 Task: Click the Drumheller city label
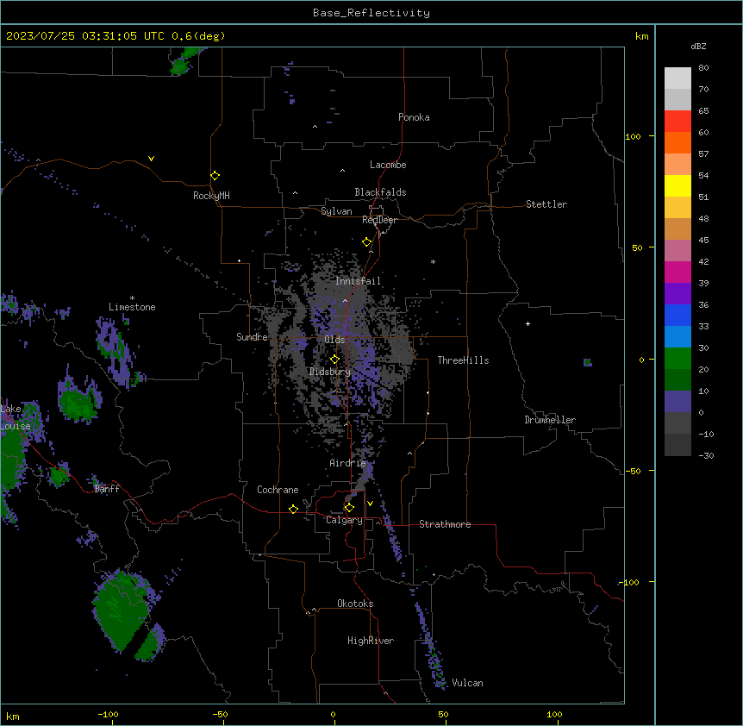550,420
